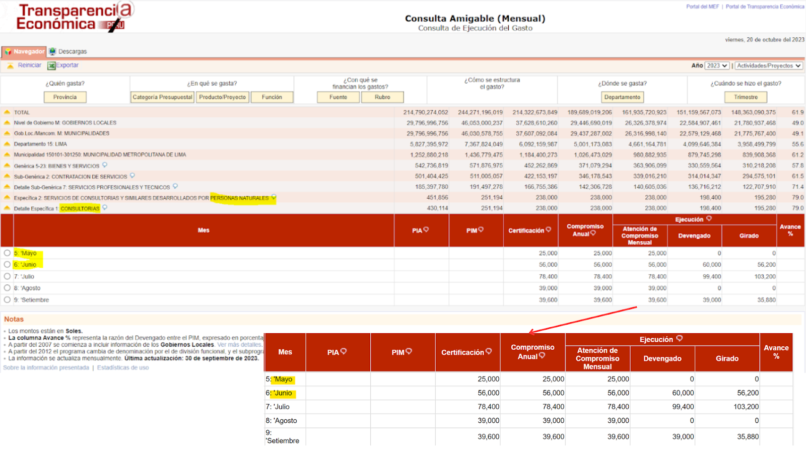Select the radio button for 6: Junio
The height and width of the screenshot is (453, 806).
pyautogui.click(x=7, y=264)
